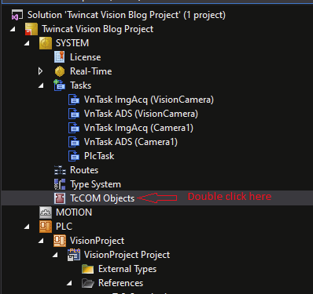Click the MOTION node icon
Image resolution: width=313 pixels, height=294 pixels.
point(46,212)
